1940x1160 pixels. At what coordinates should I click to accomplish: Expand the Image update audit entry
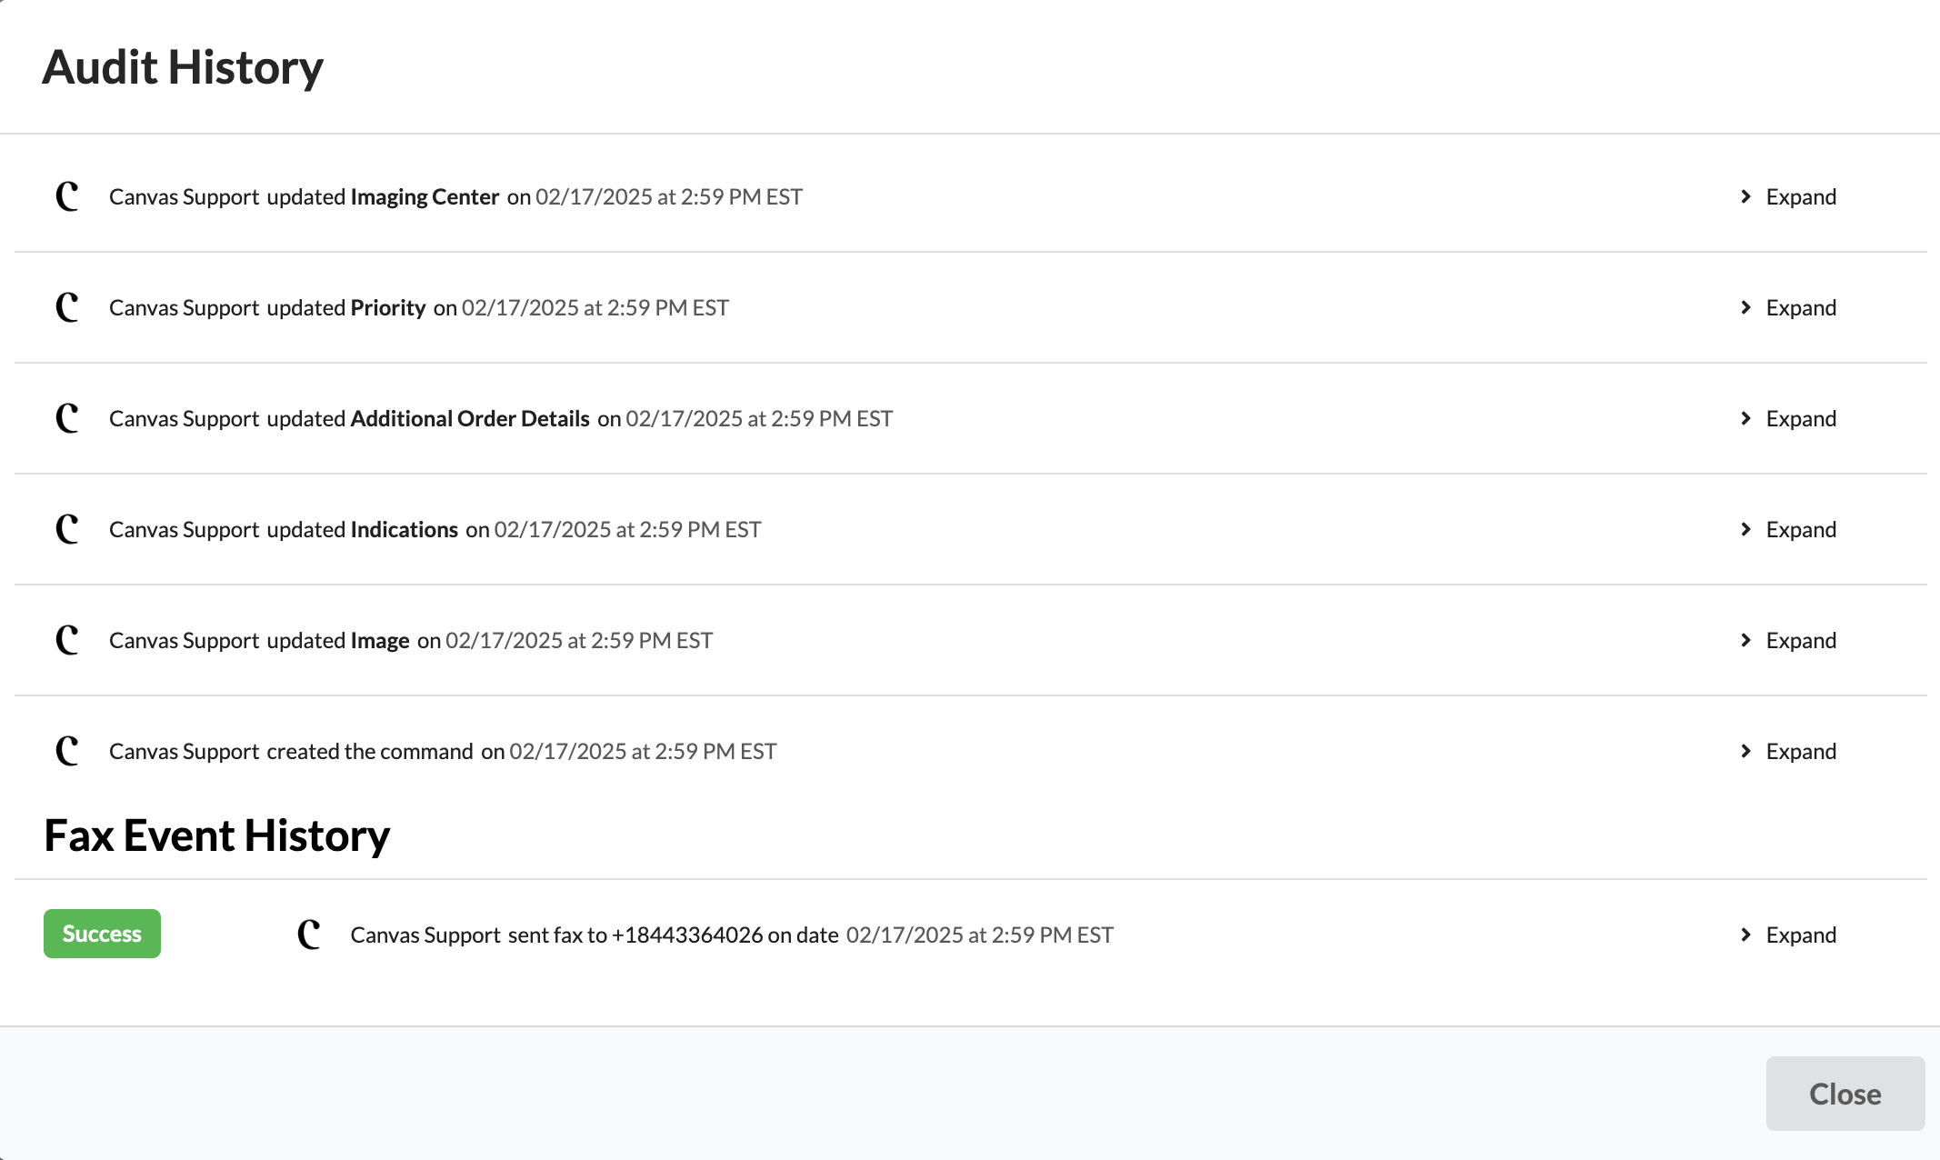[1788, 640]
